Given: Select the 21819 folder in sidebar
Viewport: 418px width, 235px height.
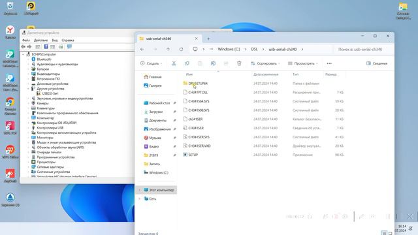Looking at the screenshot, I should coord(151,155).
